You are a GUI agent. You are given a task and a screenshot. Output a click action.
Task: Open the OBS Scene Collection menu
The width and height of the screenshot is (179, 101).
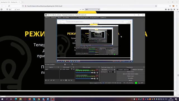coord(83,17)
